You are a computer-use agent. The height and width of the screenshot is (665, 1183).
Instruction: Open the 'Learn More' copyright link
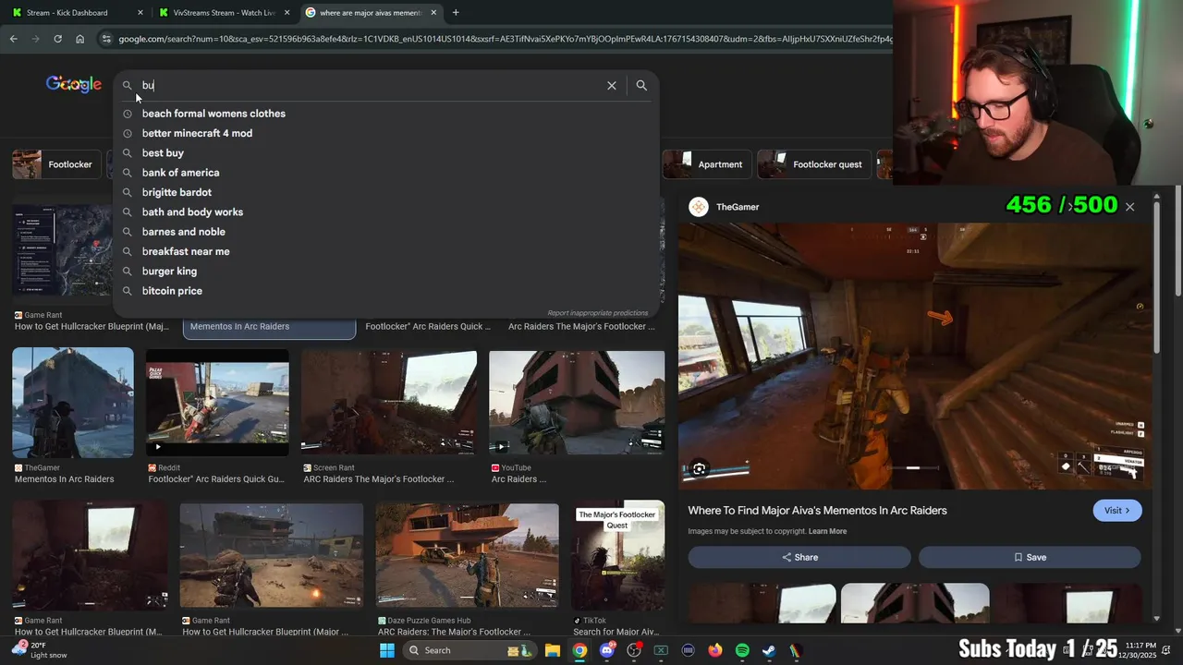[827, 531]
